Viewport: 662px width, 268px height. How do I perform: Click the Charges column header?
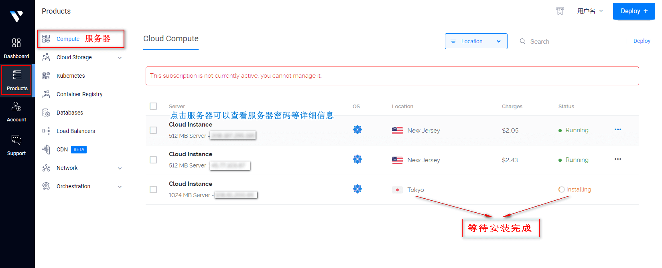[512, 106]
